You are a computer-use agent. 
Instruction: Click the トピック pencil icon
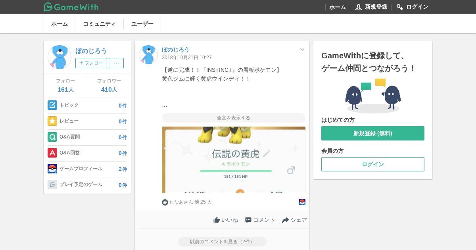[52, 105]
